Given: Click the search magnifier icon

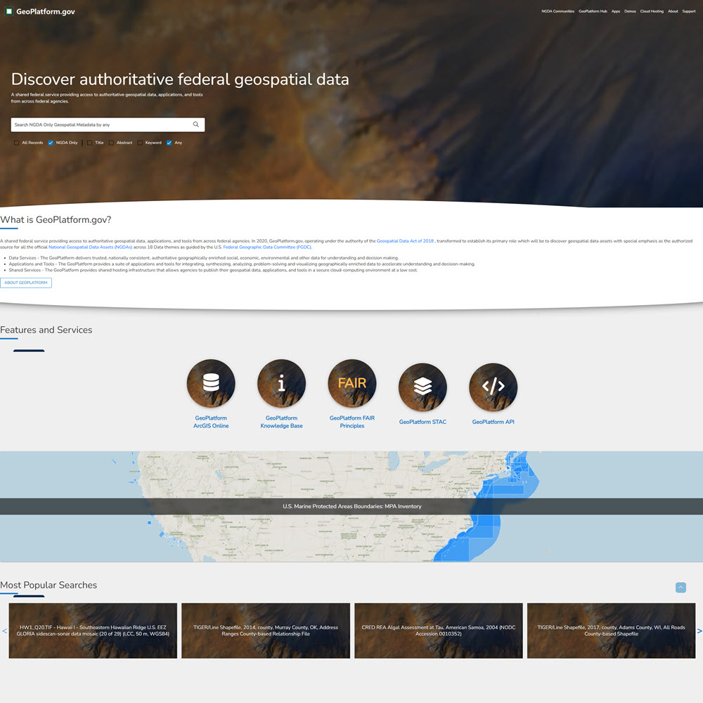Looking at the screenshot, I should point(196,124).
